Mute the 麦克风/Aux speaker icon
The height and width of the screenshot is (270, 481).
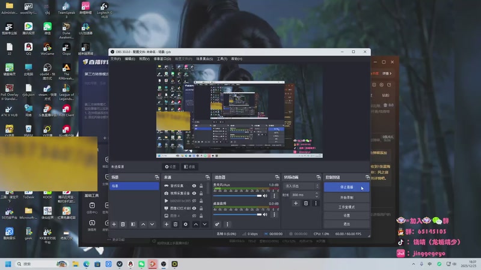coord(265,196)
